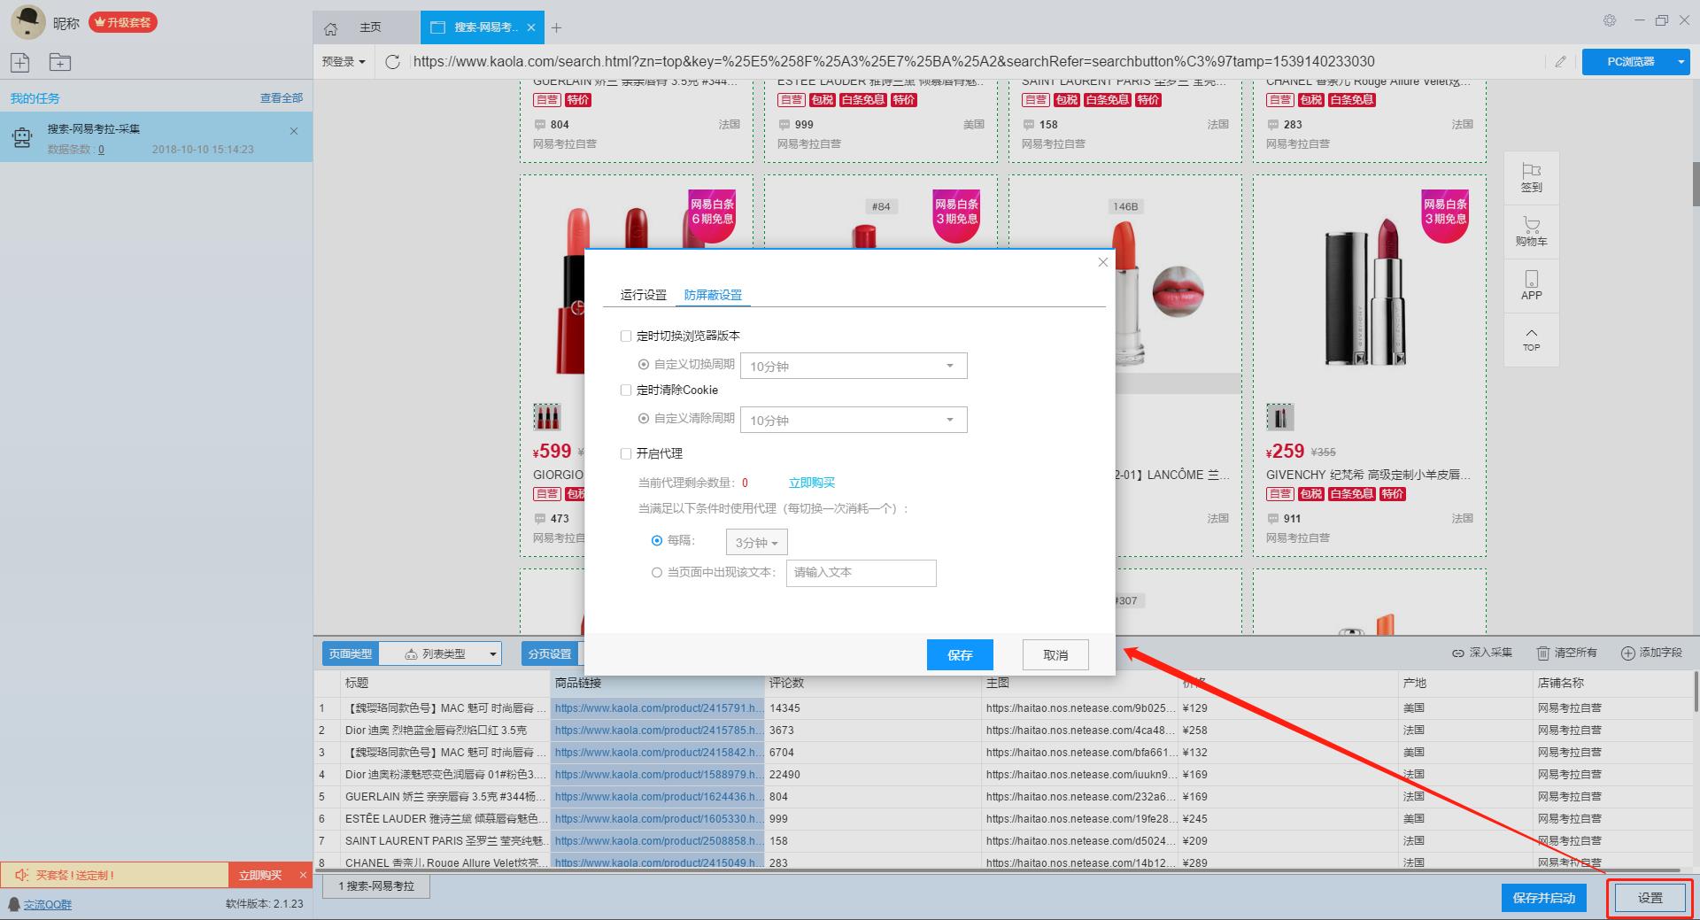
Task: Click the 页面类型 label button
Action: tap(351, 653)
